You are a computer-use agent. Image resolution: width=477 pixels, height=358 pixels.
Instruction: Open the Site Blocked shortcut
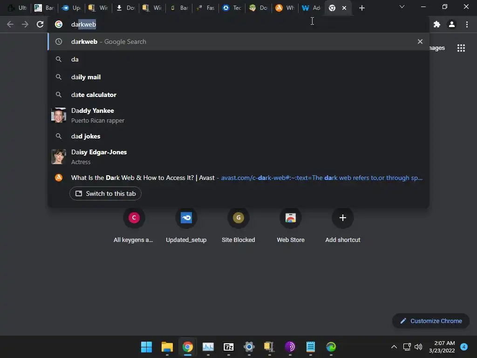(238, 226)
